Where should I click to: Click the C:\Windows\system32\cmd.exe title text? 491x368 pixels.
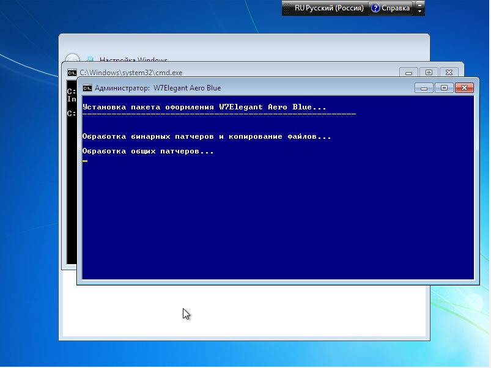[131, 73]
